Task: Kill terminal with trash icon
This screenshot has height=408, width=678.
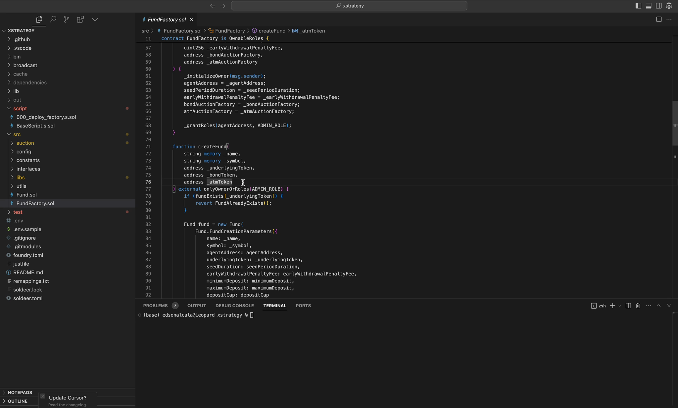Action: point(638,306)
